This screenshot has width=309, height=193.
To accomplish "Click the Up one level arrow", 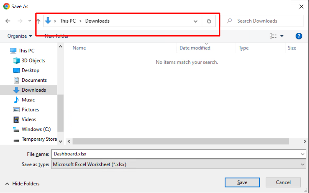I will coord(38,21).
